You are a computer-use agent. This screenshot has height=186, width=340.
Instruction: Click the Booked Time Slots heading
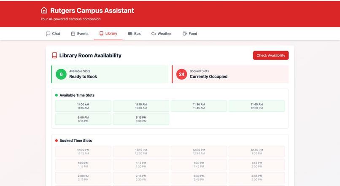click(x=76, y=140)
